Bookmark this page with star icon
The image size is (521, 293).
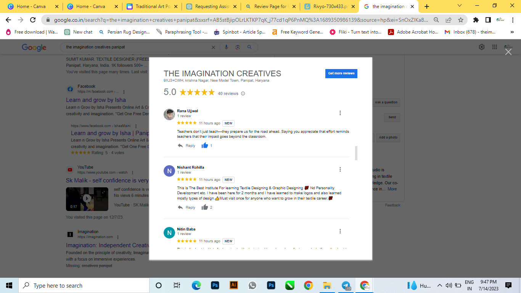pyautogui.click(x=461, y=20)
